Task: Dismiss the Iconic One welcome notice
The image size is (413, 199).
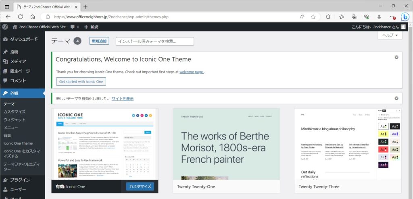Action: 396,57
